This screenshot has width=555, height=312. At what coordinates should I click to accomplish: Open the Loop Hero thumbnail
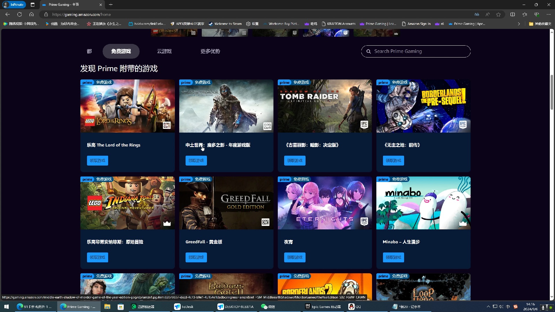(x=423, y=287)
